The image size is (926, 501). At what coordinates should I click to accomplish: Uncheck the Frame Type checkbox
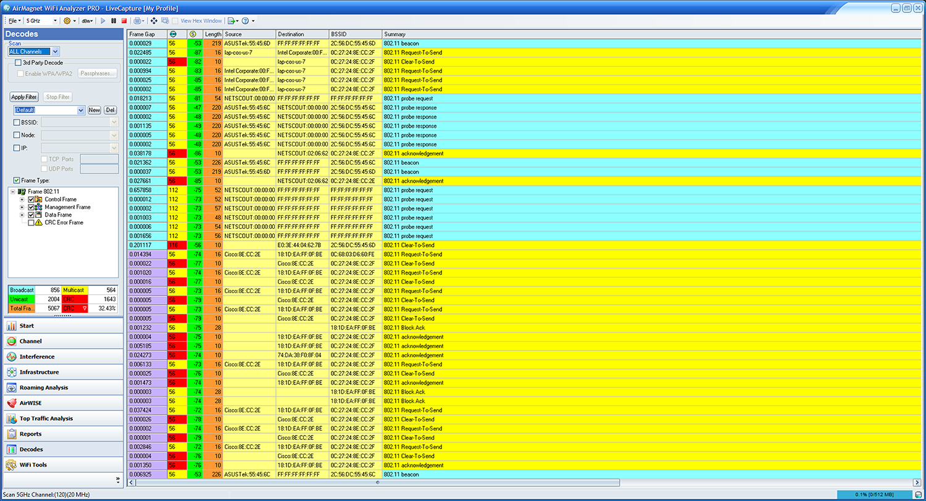coord(17,180)
